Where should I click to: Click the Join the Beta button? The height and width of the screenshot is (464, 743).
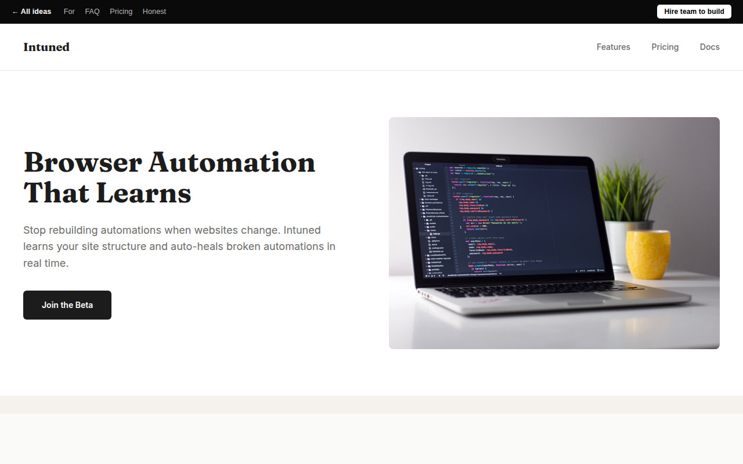(x=67, y=305)
